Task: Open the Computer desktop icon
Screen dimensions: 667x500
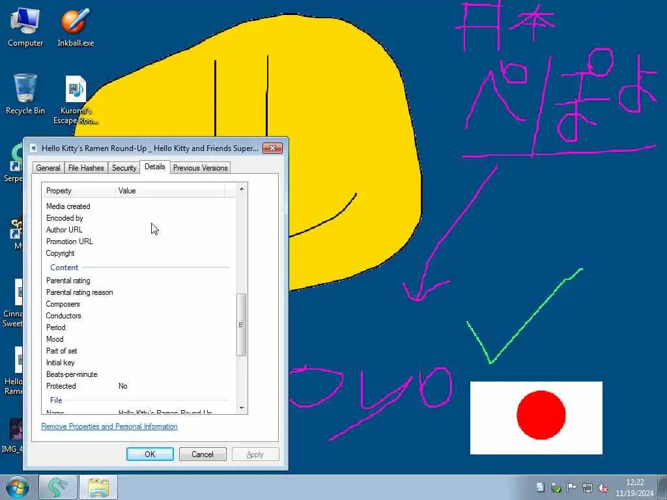Action: point(25,27)
